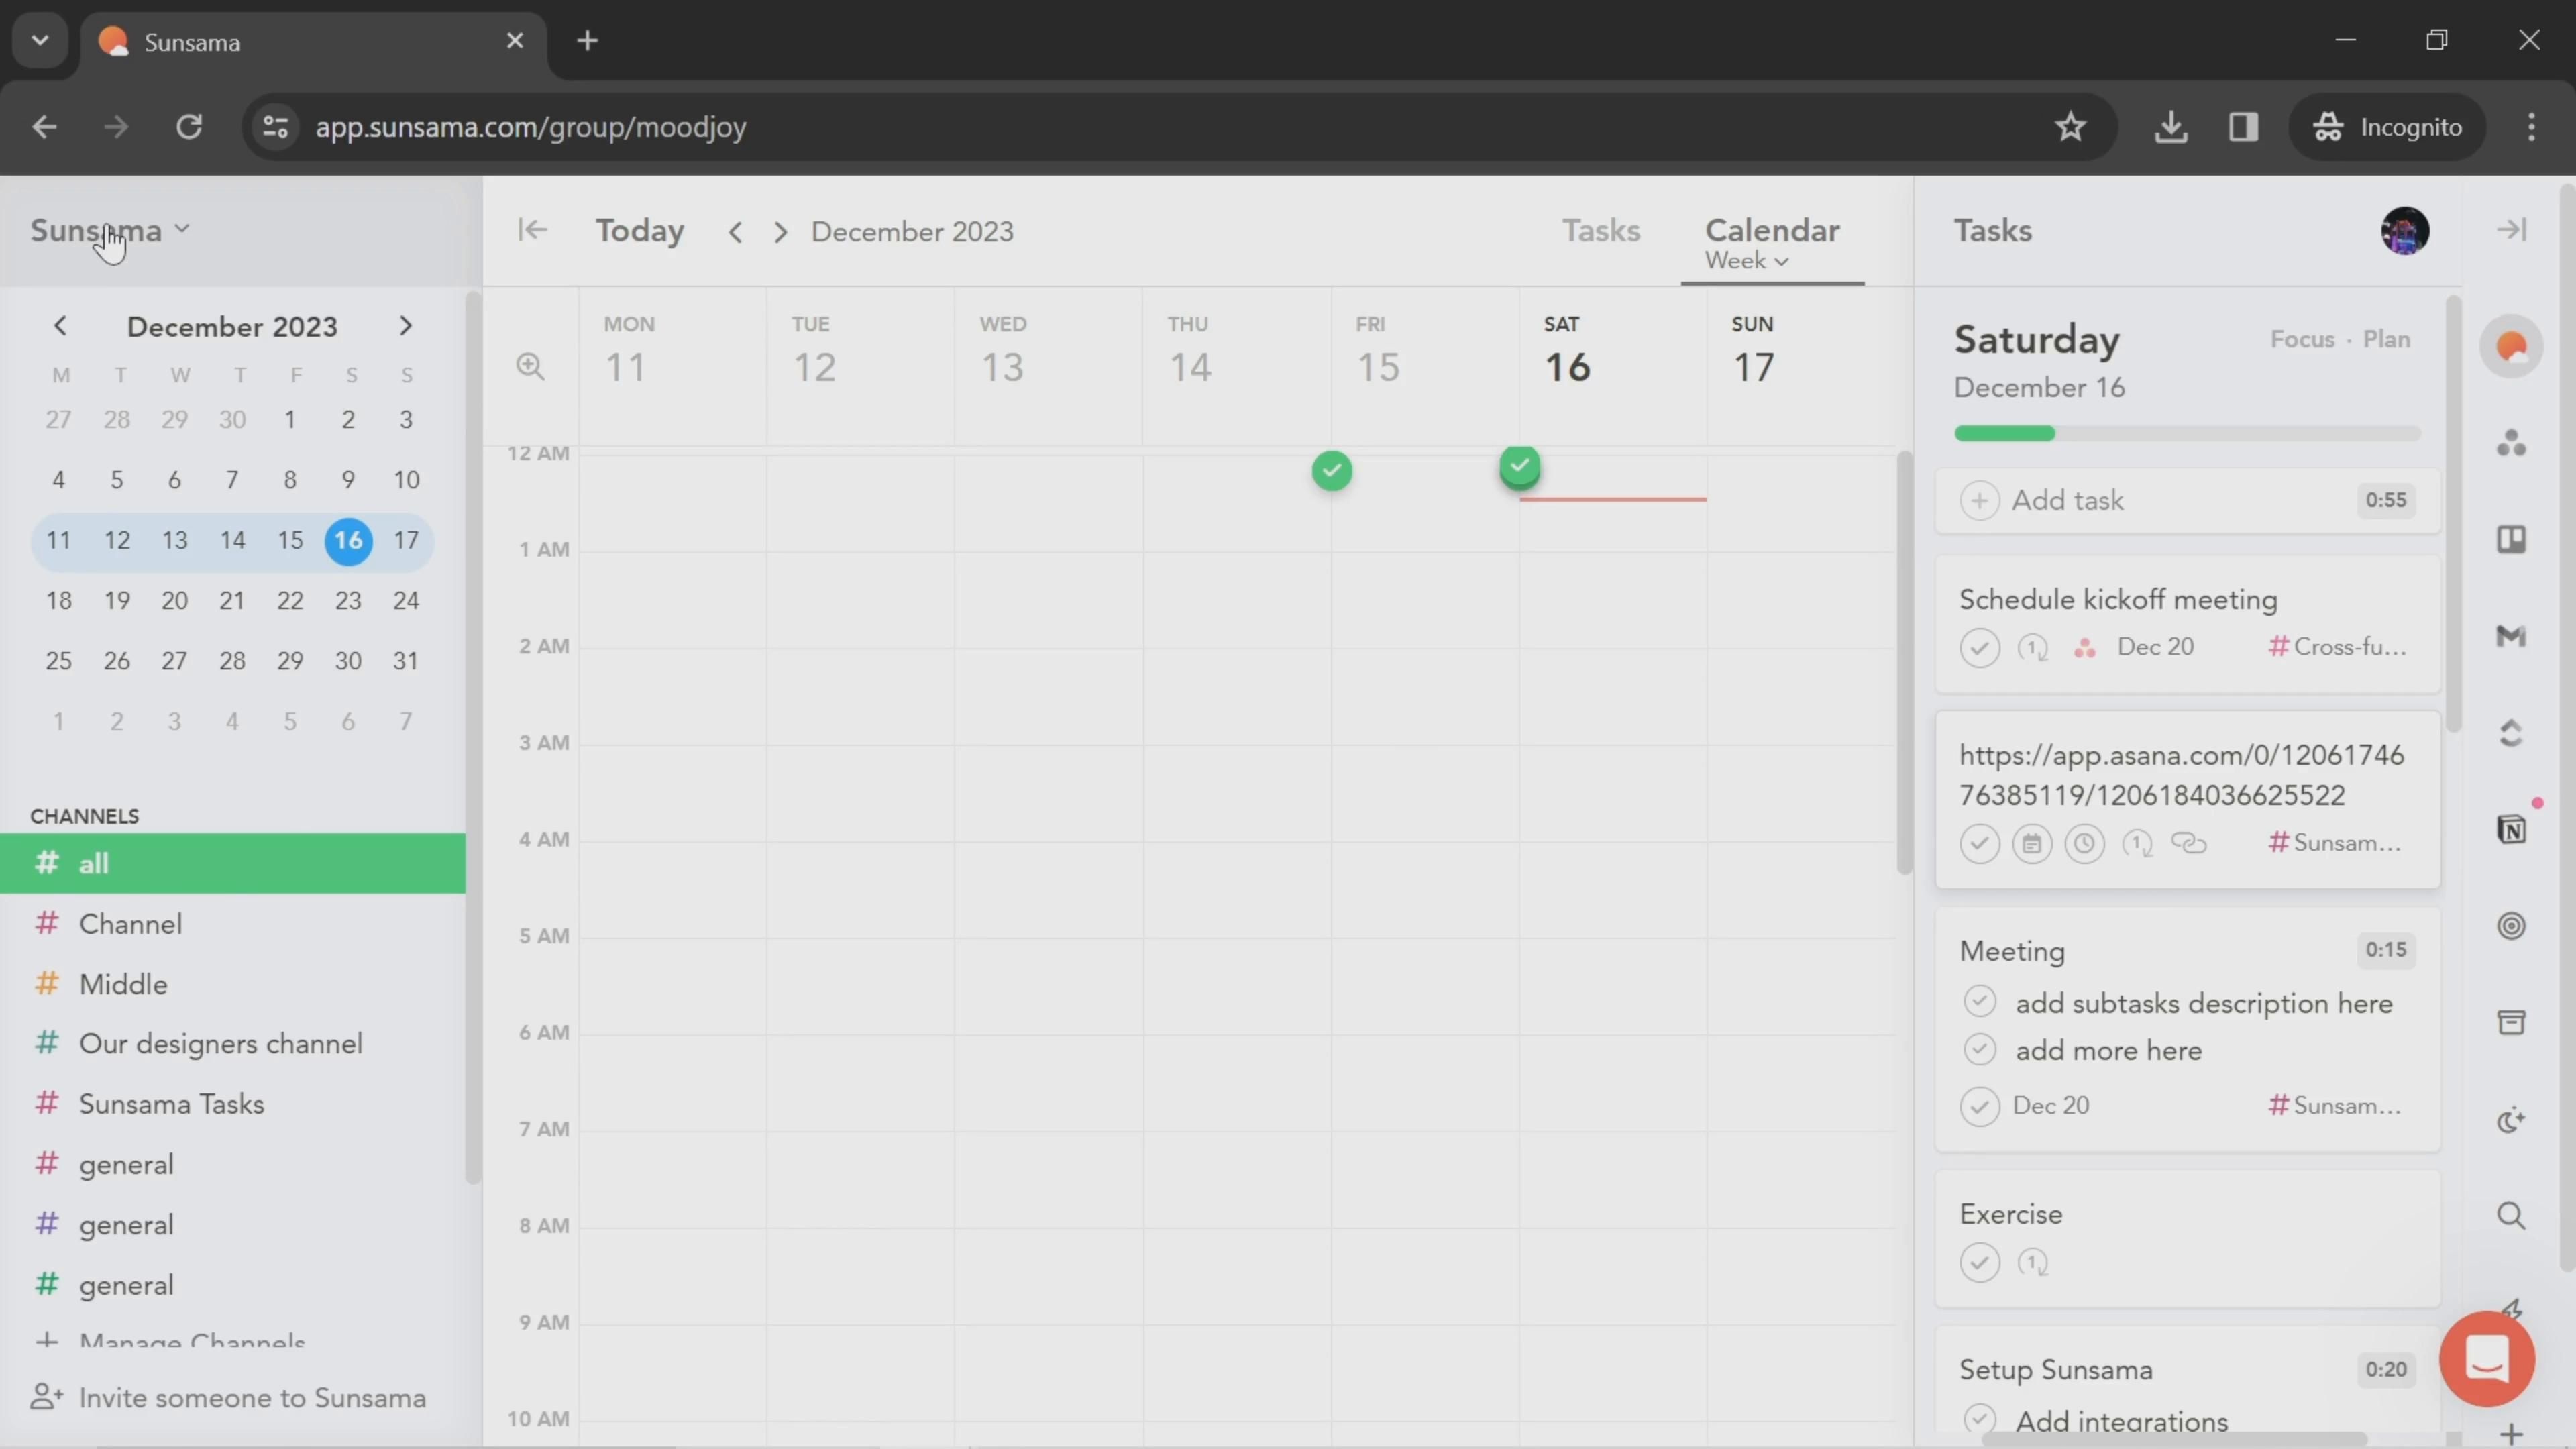Switch to the Tasks tab
2576x1449 pixels.
tap(1600, 230)
